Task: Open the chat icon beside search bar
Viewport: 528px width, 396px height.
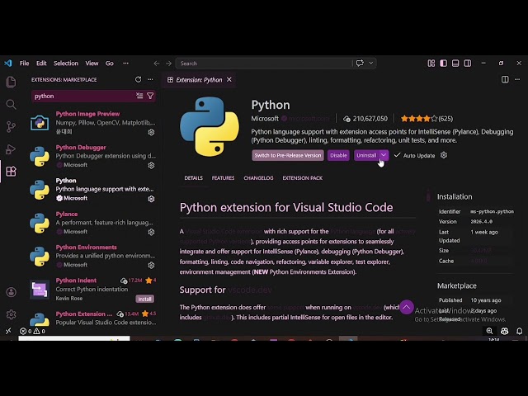Action: point(360,63)
